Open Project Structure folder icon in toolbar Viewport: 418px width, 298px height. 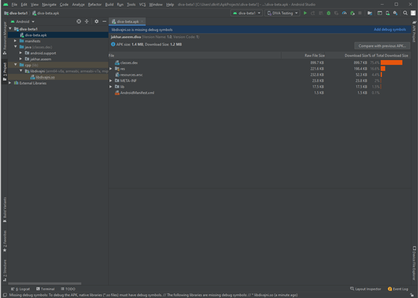(x=370, y=13)
